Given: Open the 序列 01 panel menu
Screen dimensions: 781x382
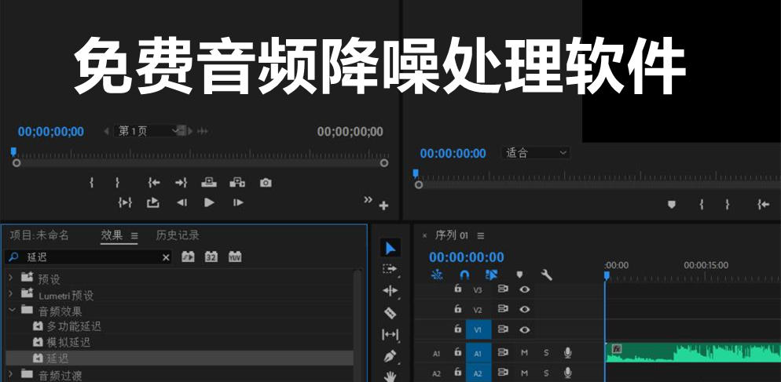Looking at the screenshot, I should coord(480,236).
